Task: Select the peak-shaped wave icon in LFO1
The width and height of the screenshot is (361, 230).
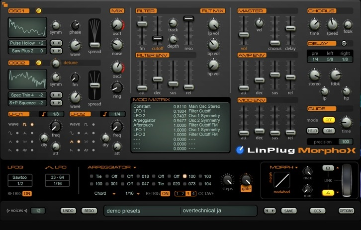Action: click(x=25, y=133)
